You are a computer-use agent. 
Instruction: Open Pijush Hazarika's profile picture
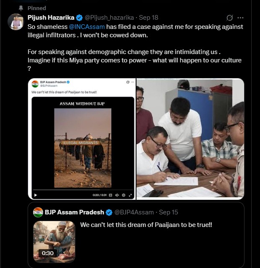(x=15, y=21)
